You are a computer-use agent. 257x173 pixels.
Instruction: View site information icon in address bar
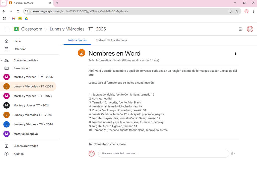click(27, 11)
